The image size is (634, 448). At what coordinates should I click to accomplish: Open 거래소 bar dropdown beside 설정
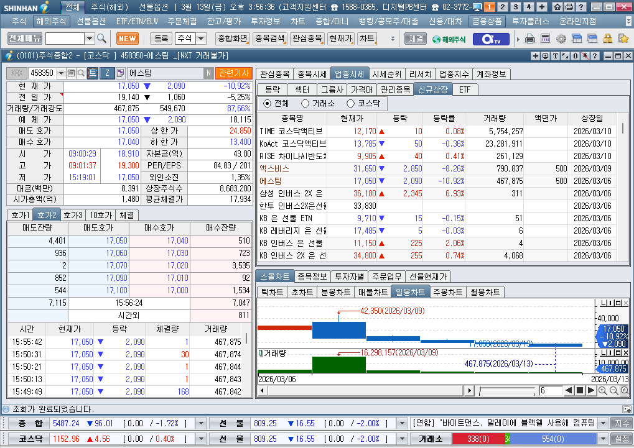click(x=604, y=439)
